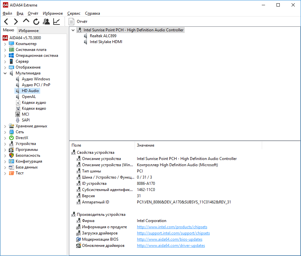Click the Forward navigation arrow
Image resolution: width=301 pixels, height=256 pixels.
[x=16, y=22]
